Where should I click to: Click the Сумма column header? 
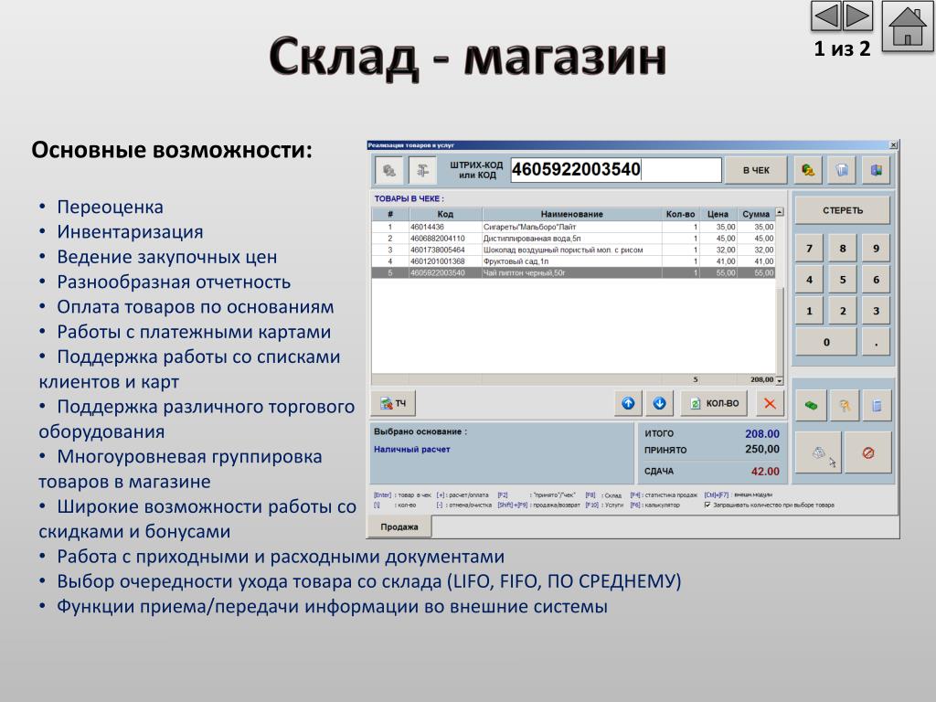[x=756, y=214]
